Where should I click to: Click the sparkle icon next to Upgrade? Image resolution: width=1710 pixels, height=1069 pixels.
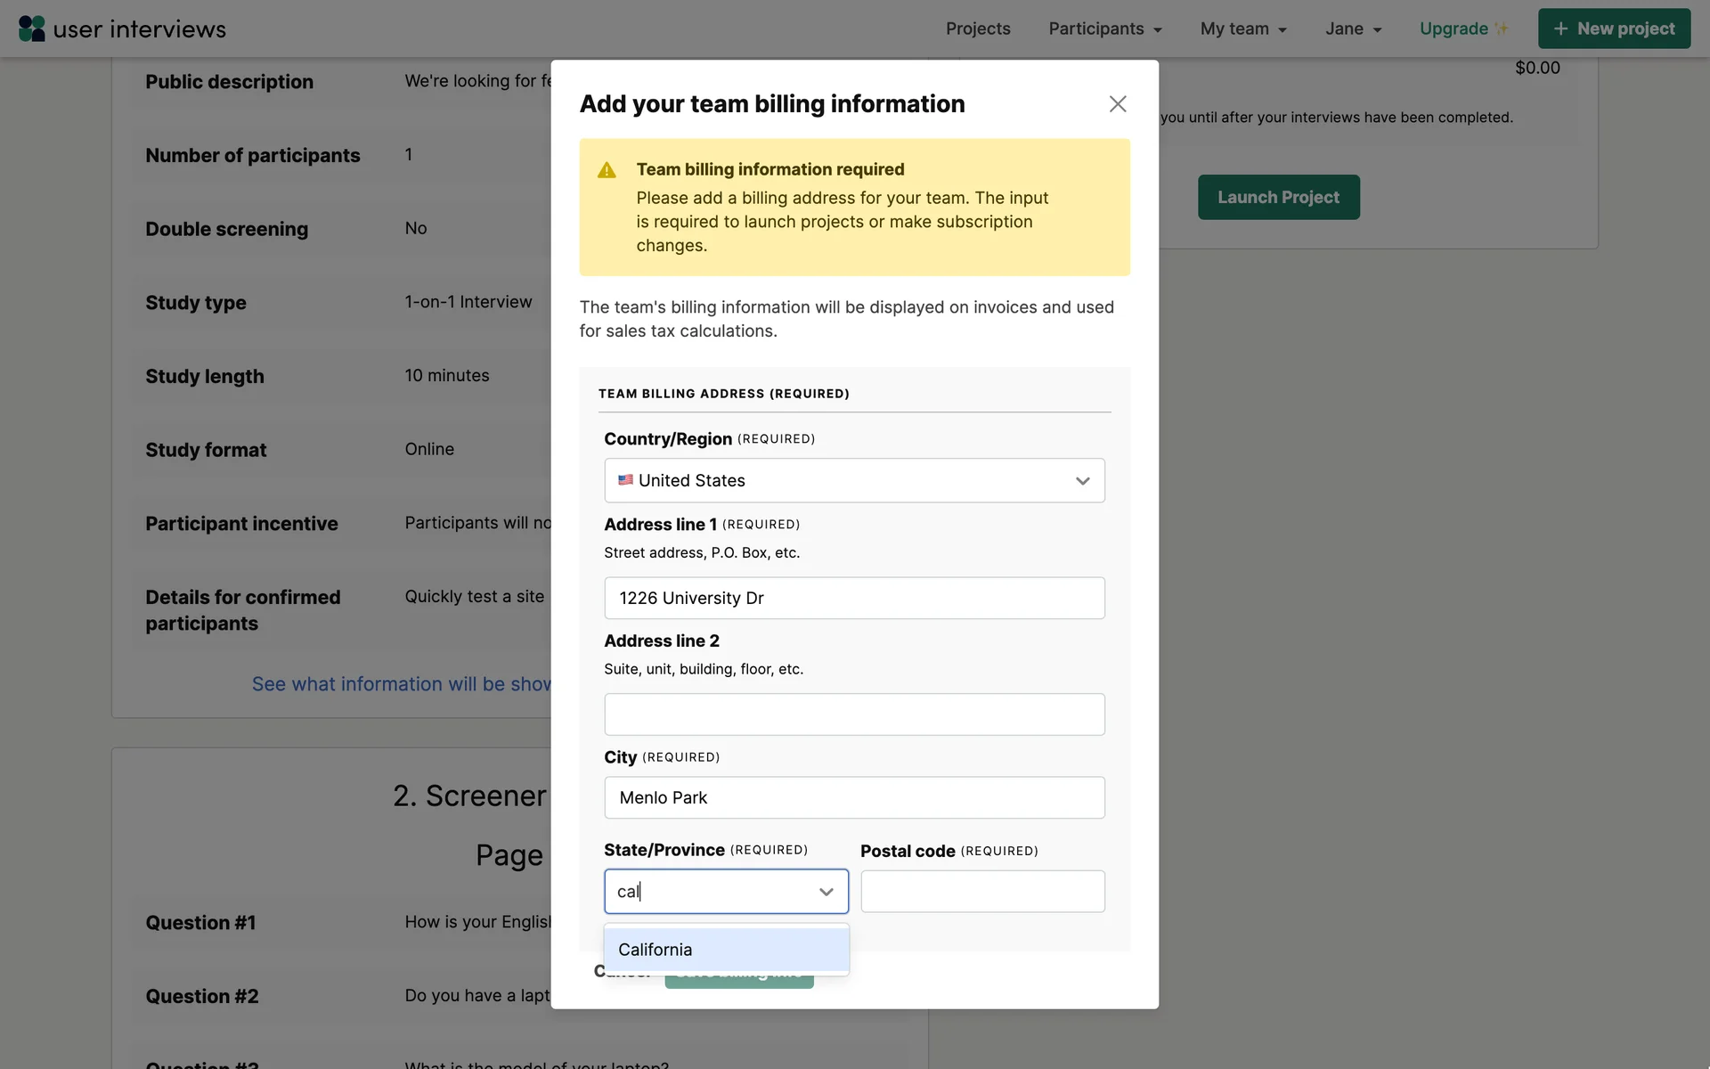click(1502, 29)
